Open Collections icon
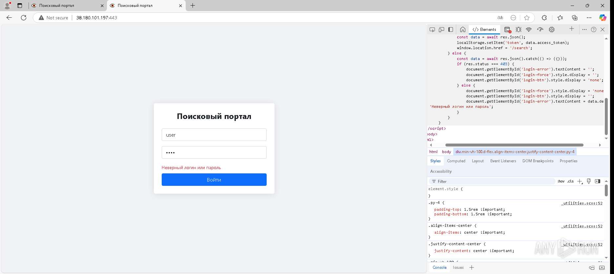Image resolution: width=614 pixels, height=274 pixels. click(575, 18)
